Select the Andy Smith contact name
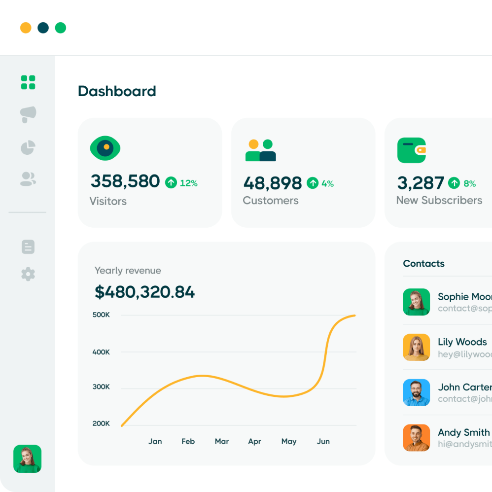Viewport: 492px width, 492px height. tap(464, 432)
